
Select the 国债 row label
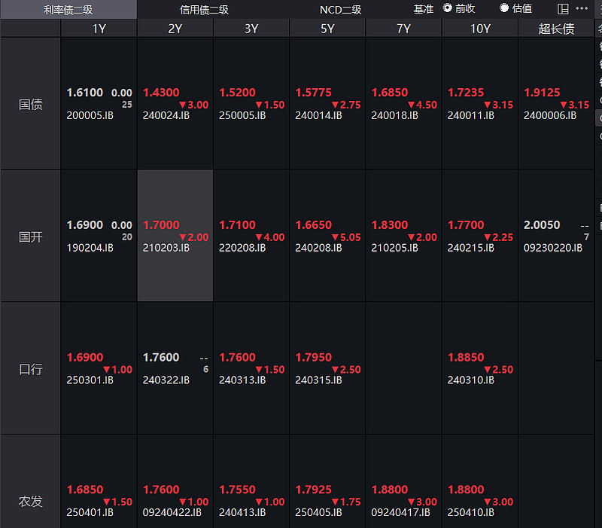30,104
